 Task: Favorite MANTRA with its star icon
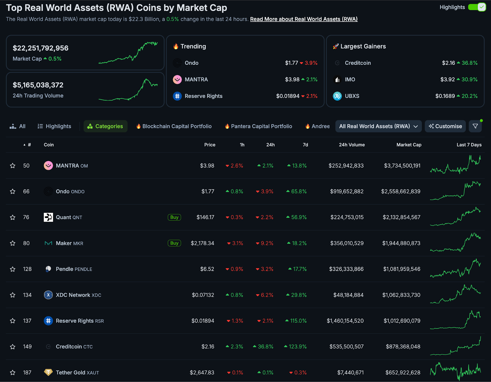[13, 166]
